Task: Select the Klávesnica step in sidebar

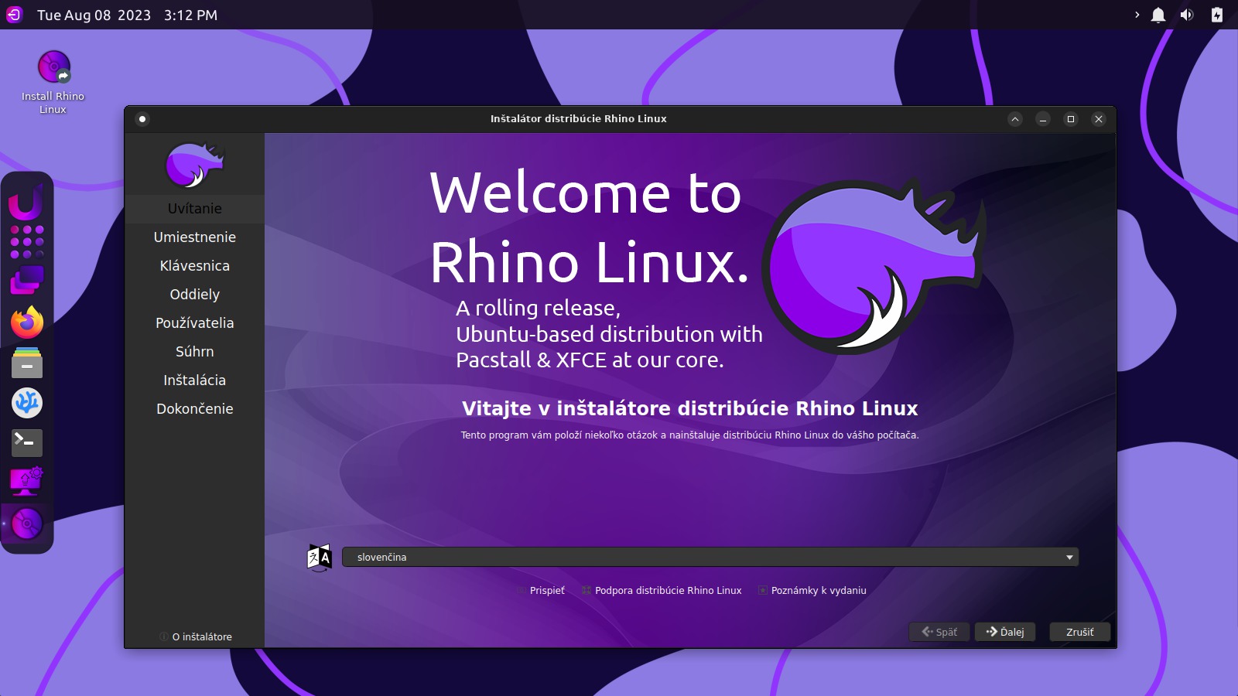Action: point(195,266)
